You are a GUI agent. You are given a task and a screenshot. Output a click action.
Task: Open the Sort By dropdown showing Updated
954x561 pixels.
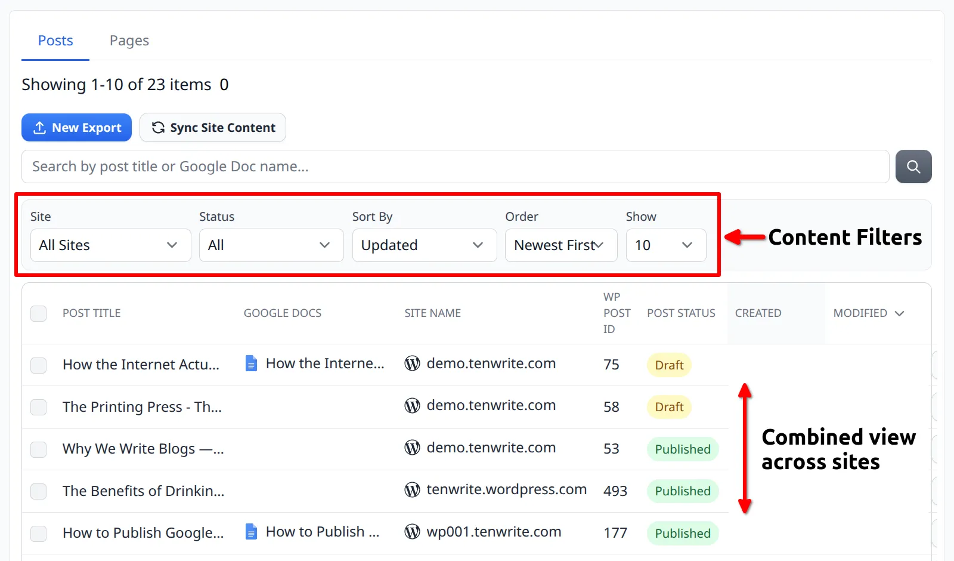424,245
